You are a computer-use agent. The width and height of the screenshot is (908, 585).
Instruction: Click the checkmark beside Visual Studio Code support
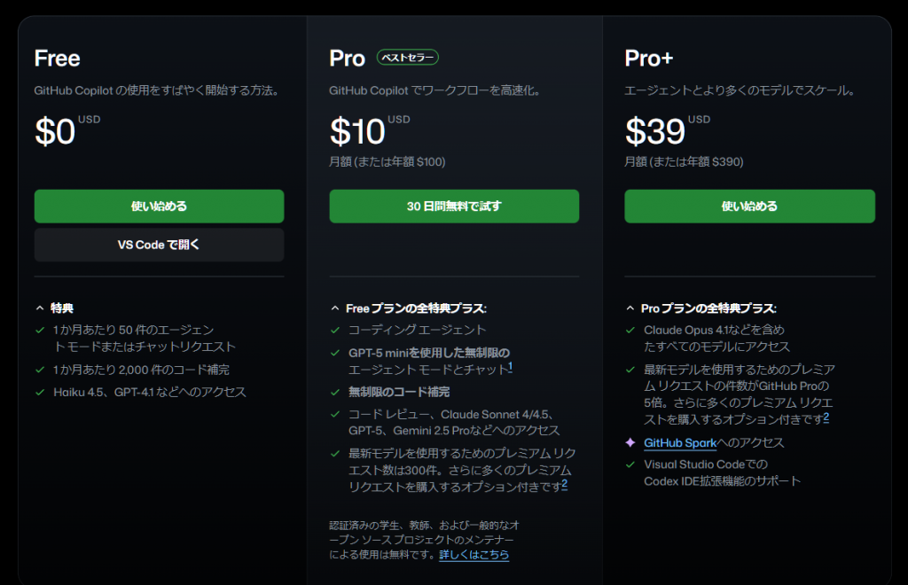tap(630, 464)
